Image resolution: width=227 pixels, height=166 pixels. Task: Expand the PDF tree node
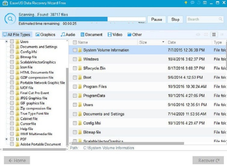(6, 139)
